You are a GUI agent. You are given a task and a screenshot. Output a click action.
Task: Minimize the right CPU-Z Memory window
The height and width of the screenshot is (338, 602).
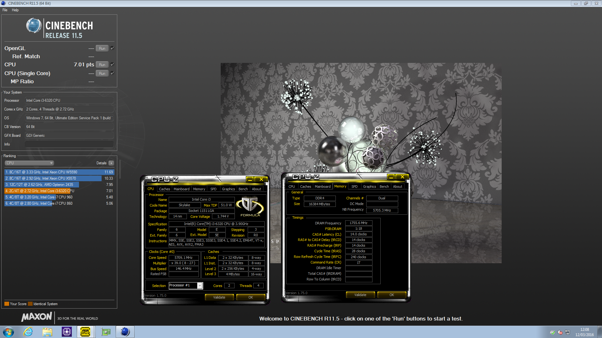click(x=391, y=177)
